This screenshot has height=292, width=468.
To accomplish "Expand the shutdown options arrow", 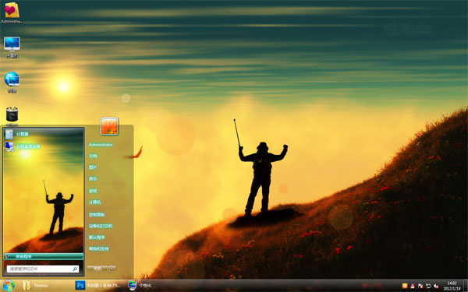I will (112, 269).
